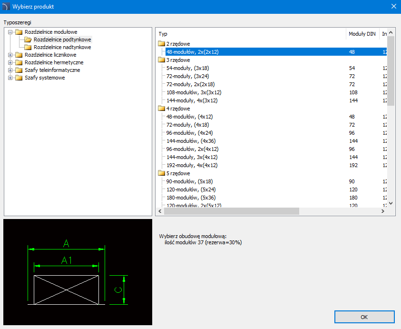
Task: Click the Moduły DIN value 108
Action: 353,92
